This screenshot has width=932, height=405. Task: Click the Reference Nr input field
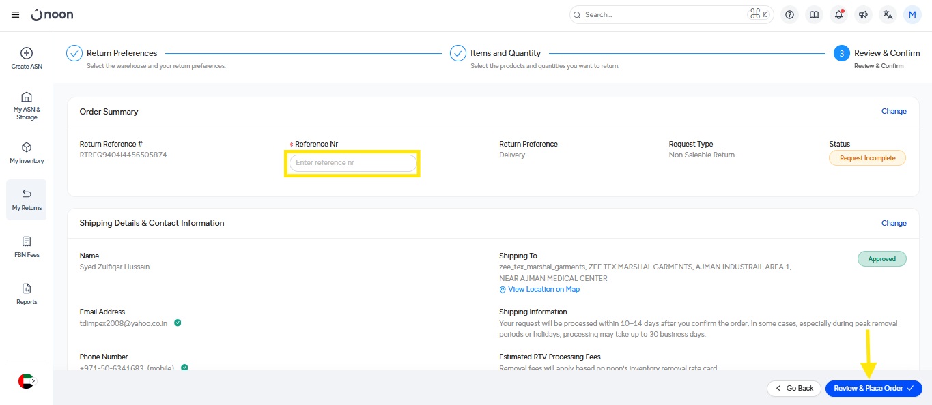click(352, 163)
